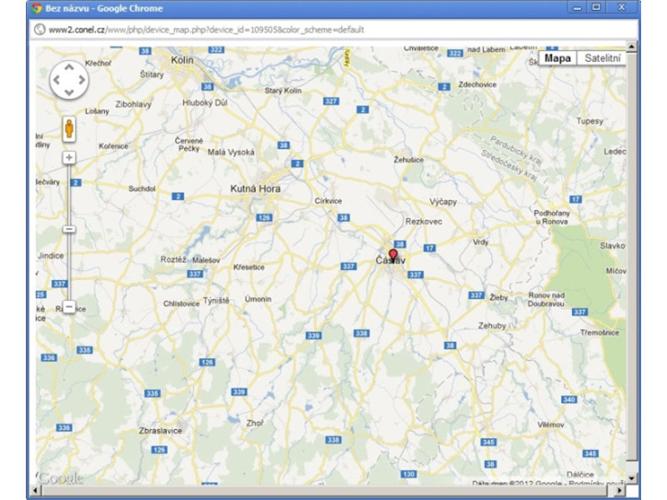Click the Zibohlavy label
Screen dimensions: 667x500
133,104
